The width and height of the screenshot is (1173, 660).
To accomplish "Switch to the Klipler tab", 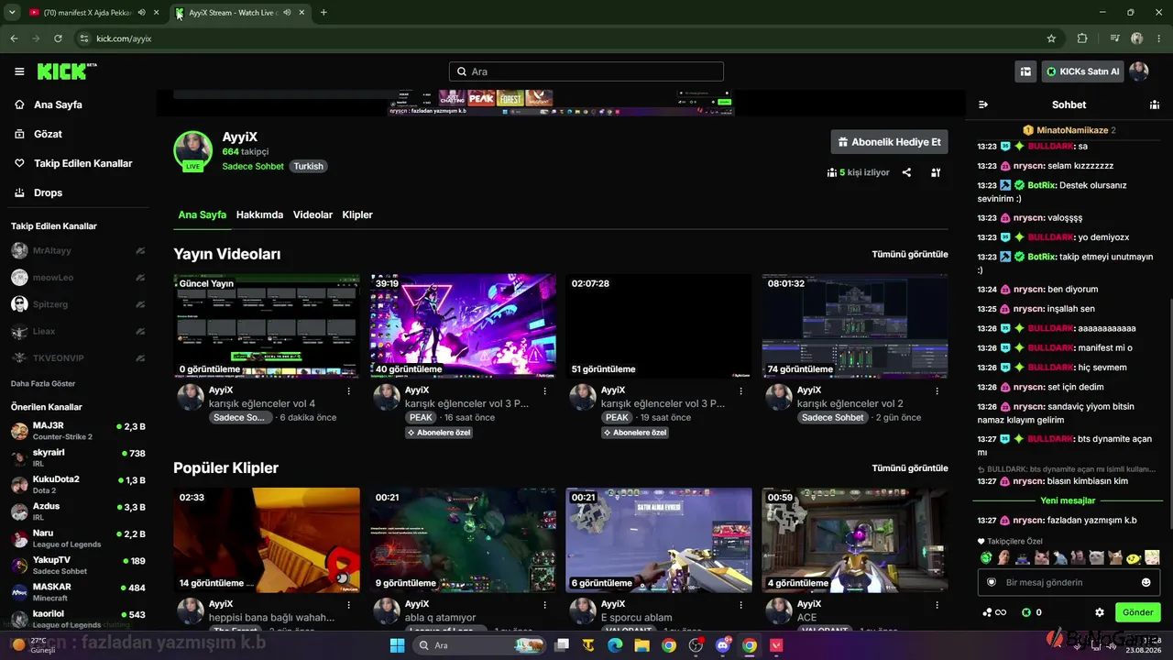I will tap(357, 214).
